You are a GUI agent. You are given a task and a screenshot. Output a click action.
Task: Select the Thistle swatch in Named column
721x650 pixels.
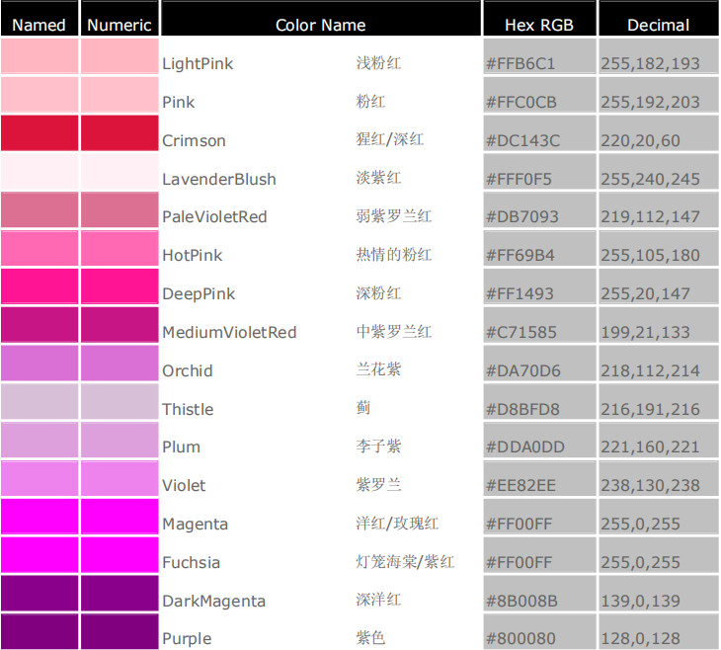(40, 402)
